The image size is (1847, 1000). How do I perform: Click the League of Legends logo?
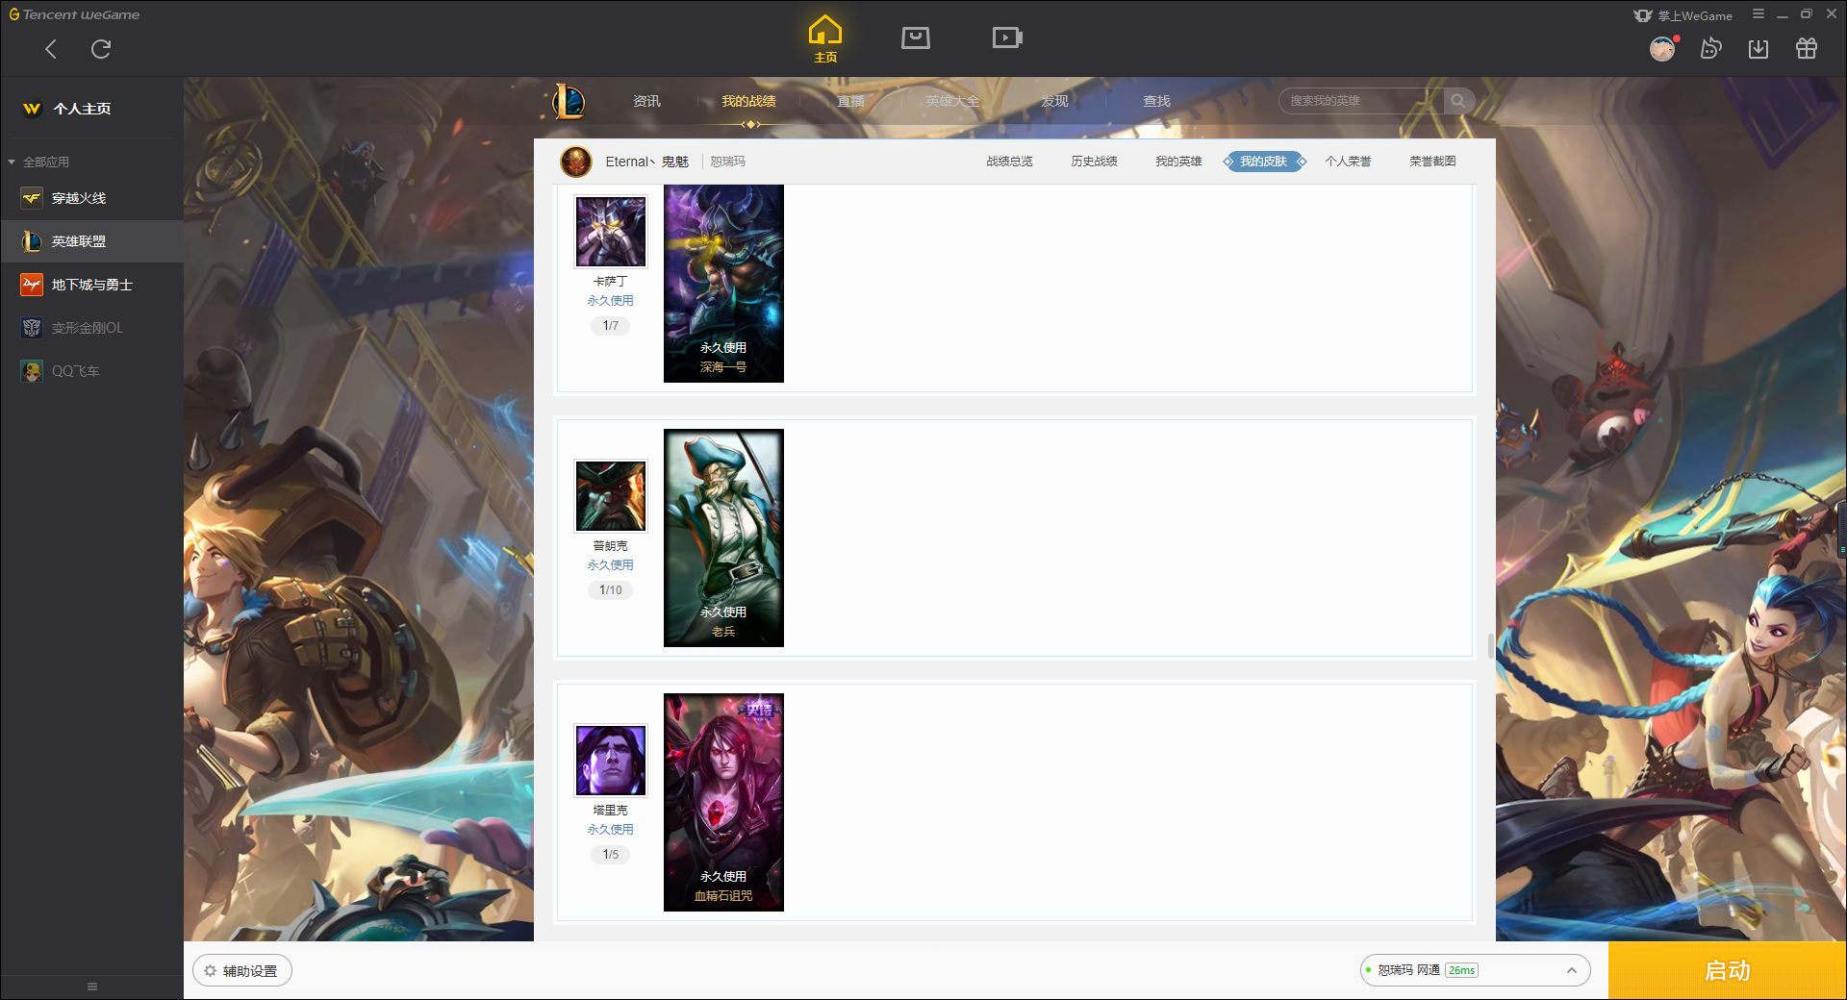coord(568,101)
